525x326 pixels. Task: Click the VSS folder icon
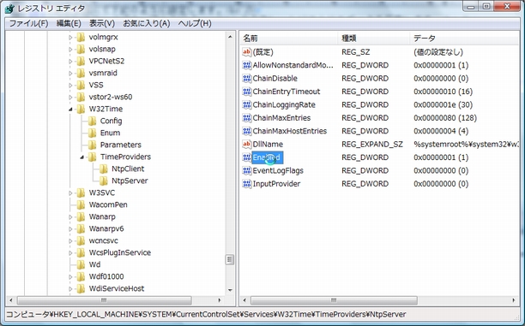pyautogui.click(x=81, y=86)
